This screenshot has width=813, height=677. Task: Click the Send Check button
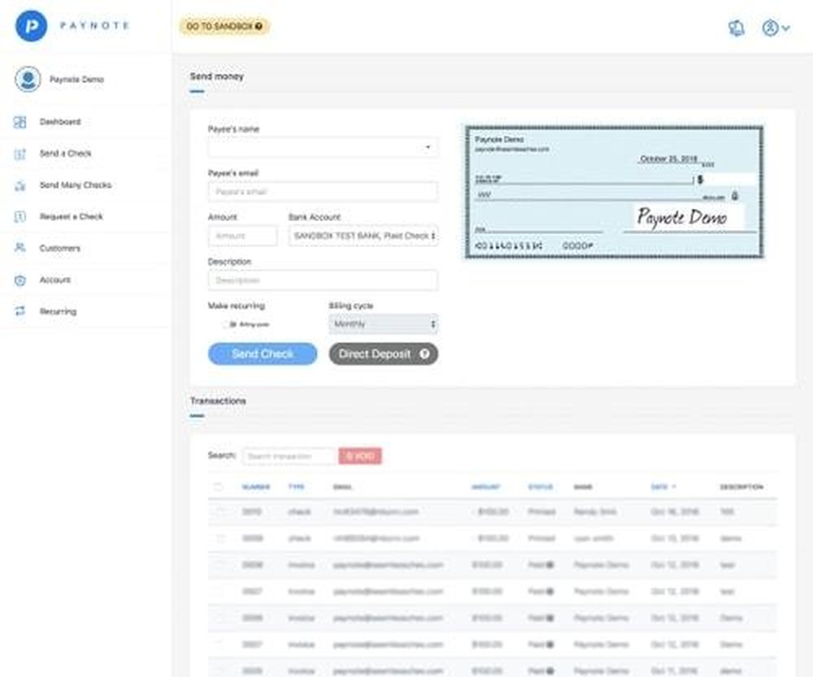(263, 354)
